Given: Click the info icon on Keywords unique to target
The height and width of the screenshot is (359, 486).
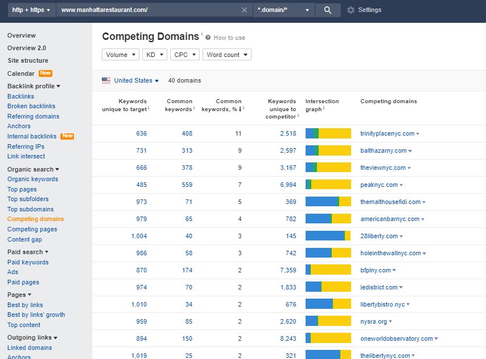Looking at the screenshot, I should point(149,108).
